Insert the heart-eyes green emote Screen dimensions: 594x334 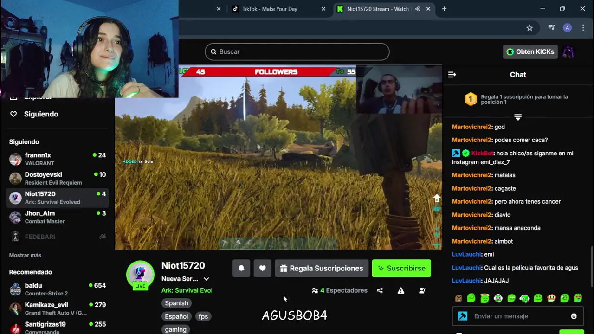578,298
